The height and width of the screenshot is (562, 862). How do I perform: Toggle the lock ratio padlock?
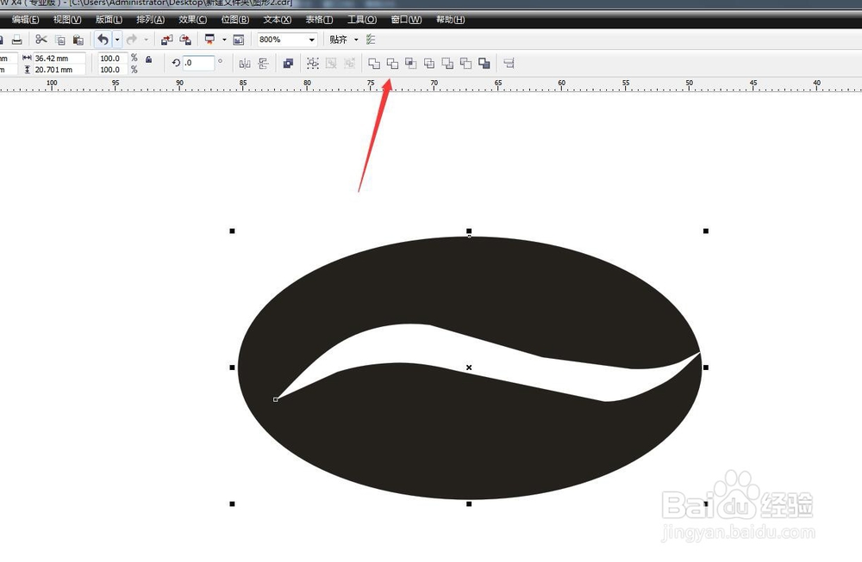pyautogui.click(x=148, y=59)
